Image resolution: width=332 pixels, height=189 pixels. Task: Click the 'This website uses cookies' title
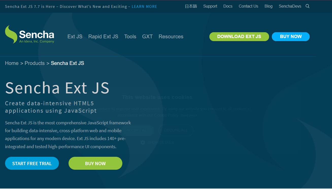157,97
